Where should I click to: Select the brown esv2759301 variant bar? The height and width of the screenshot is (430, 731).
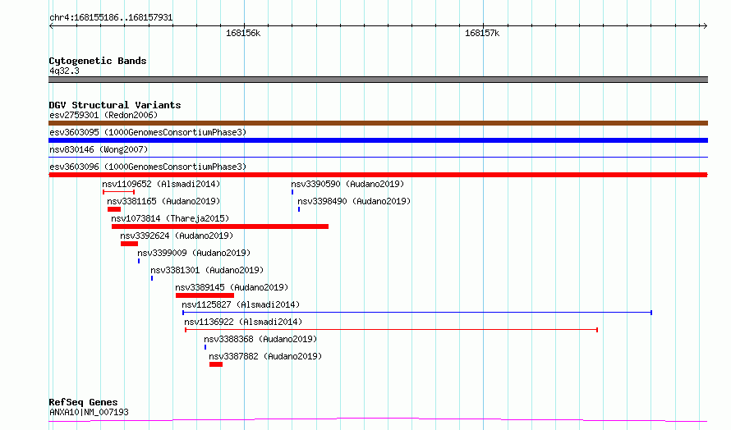pyautogui.click(x=378, y=123)
